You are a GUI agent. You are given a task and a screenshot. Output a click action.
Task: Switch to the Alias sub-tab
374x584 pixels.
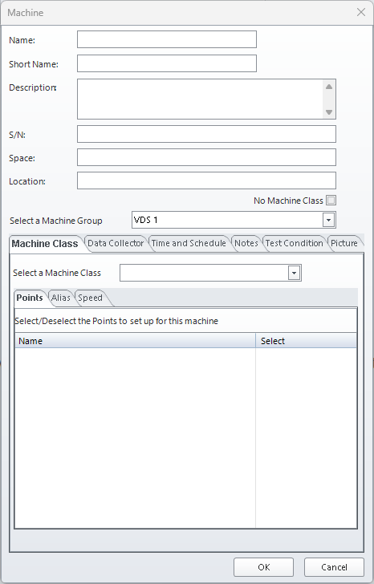point(61,298)
